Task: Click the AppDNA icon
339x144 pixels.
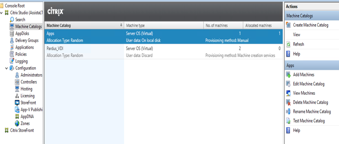Action: 17,117
